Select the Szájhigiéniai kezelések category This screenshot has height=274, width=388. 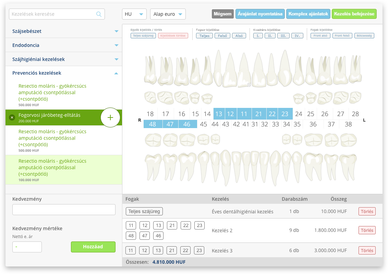pyautogui.click(x=64, y=59)
